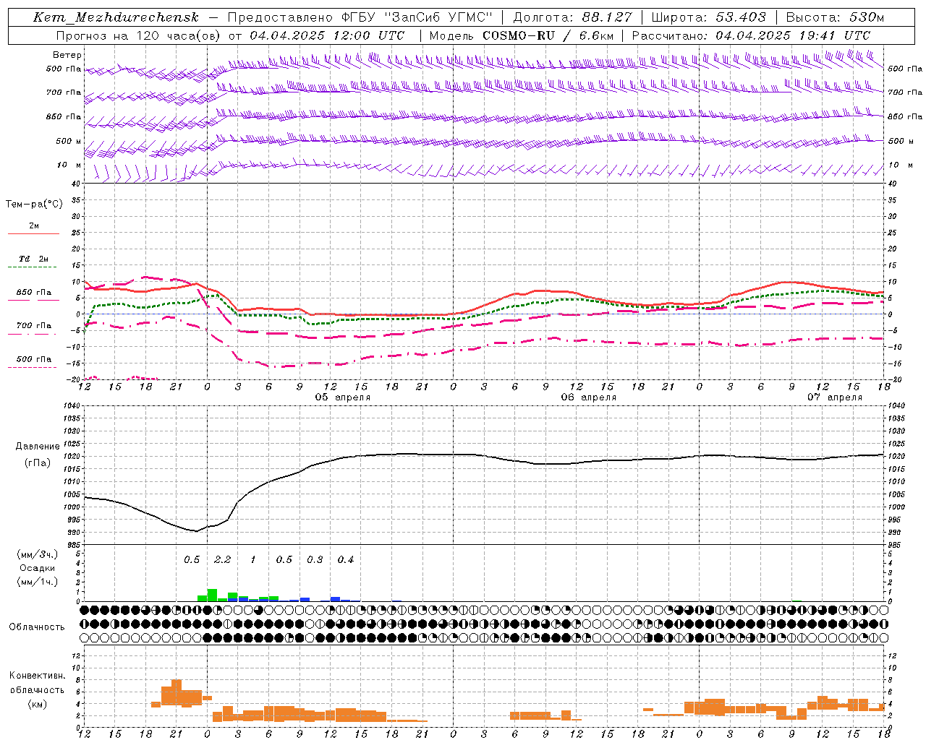Click the Конвективн. convective cloud label

[x=37, y=676]
